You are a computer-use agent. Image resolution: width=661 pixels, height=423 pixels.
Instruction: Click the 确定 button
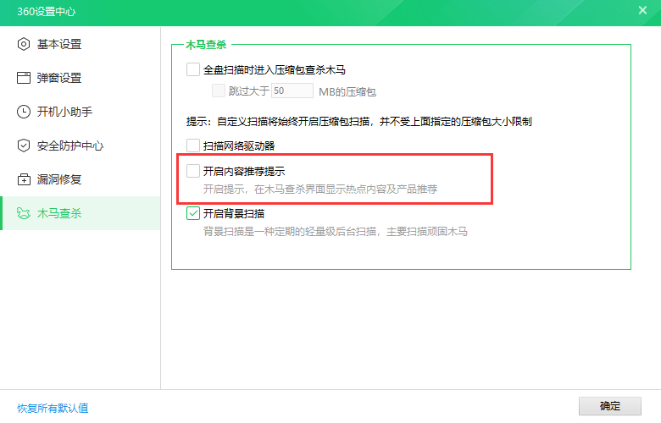610,406
